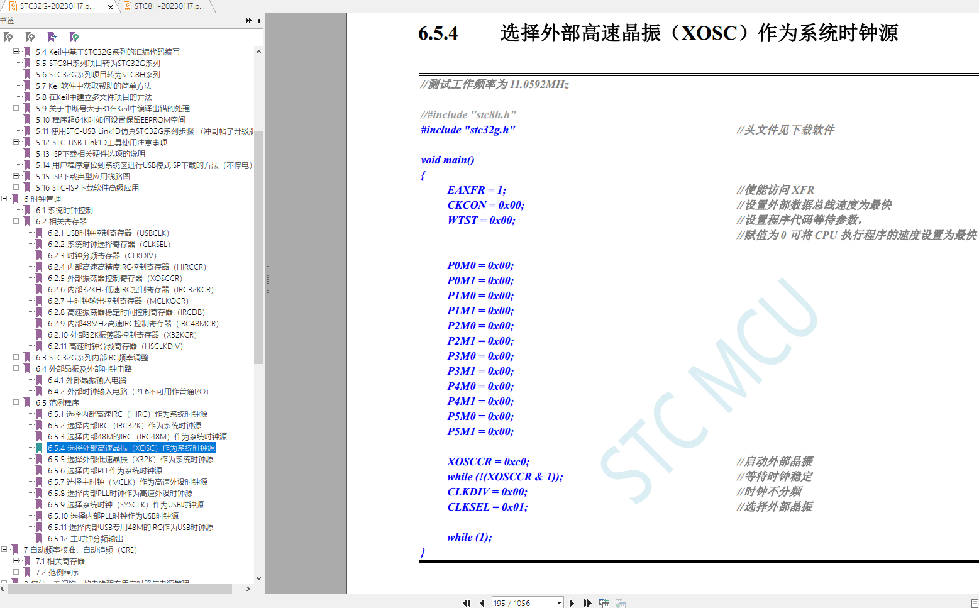Click the bookmark icon beside '6.5.10 选择内部PLL时钟作为USB时钟源'

coord(39,516)
